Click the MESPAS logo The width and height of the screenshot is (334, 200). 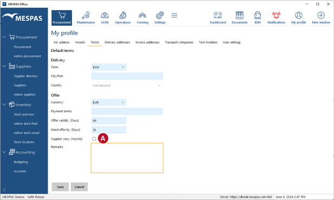(x=22, y=17)
